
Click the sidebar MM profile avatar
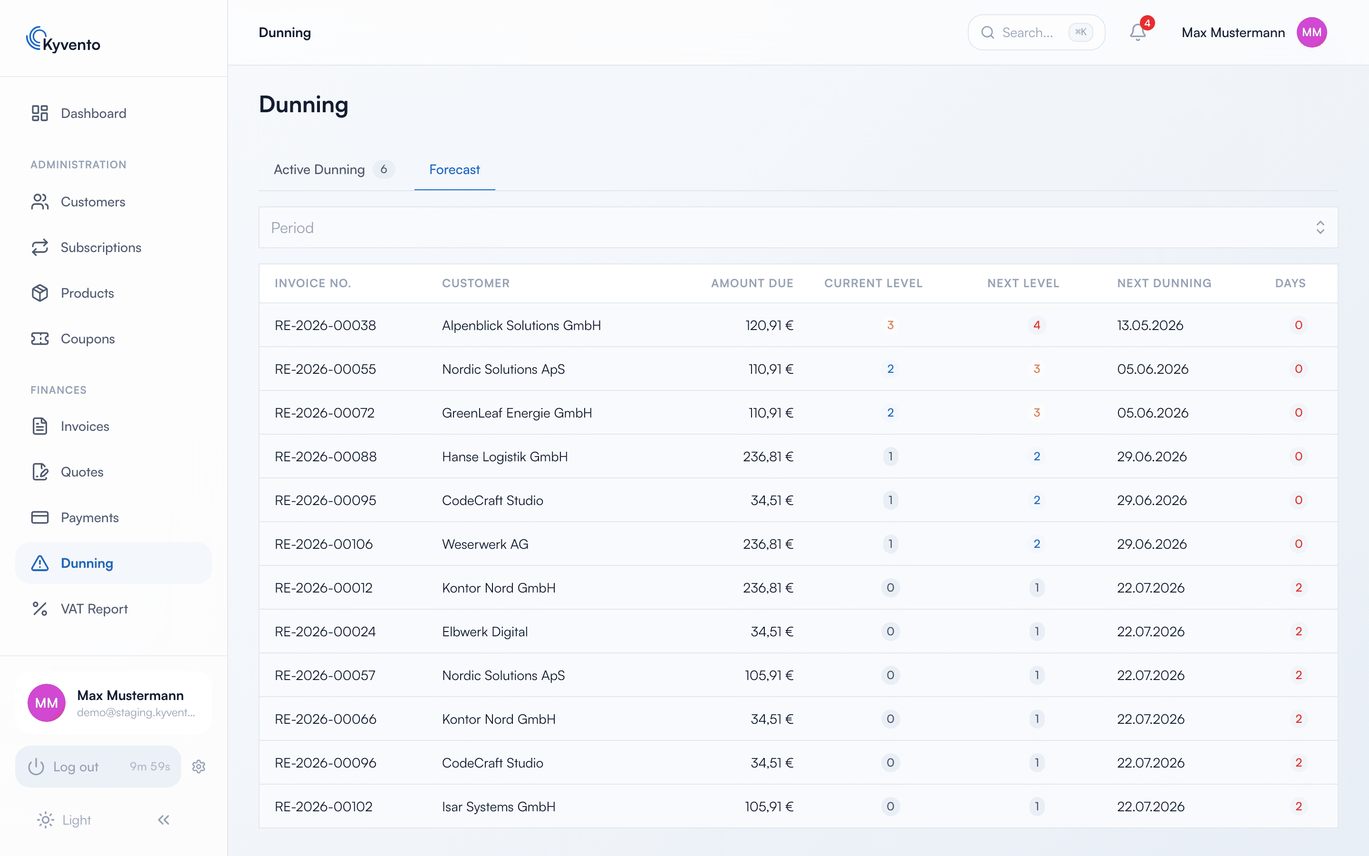47,702
